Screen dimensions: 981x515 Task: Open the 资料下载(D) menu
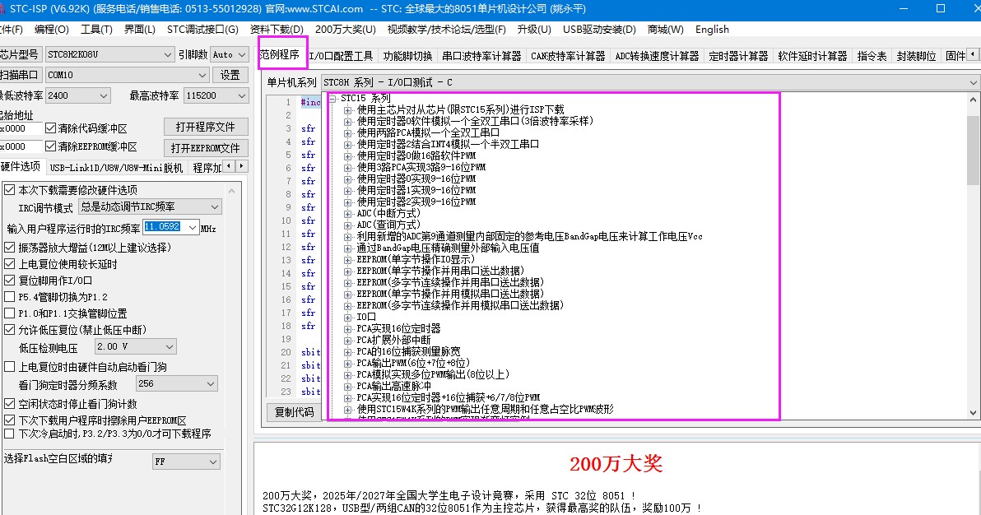coord(277,30)
